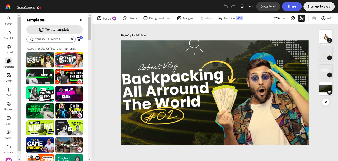Image resolution: width=338 pixels, height=161 pixels.
Task: Select Tips & Trick Workout template
Action: pyautogui.click(x=40, y=128)
